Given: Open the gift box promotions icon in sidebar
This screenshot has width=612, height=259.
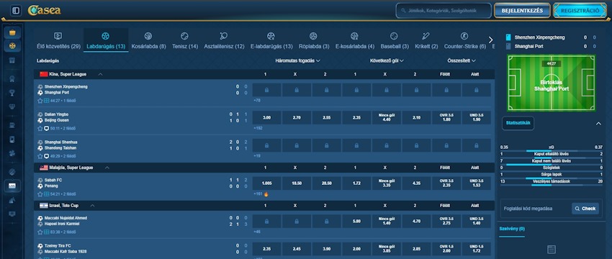Looking at the screenshot, I should click(x=12, y=60).
